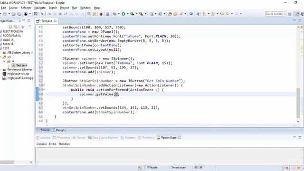Open the Help menu
Screen dimensions: 304x171
(x=97, y=8)
